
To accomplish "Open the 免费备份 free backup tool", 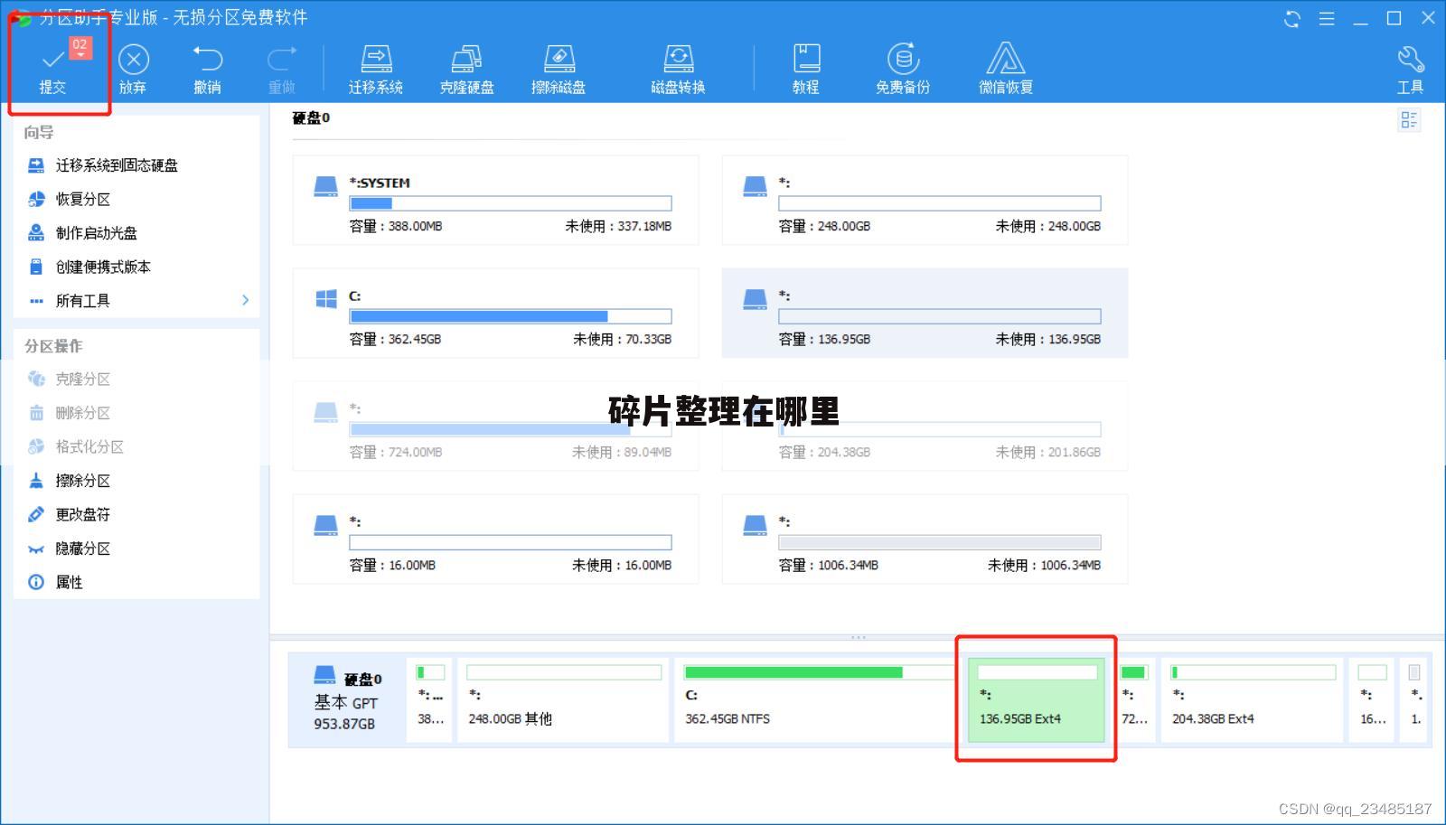I will click(902, 60).
